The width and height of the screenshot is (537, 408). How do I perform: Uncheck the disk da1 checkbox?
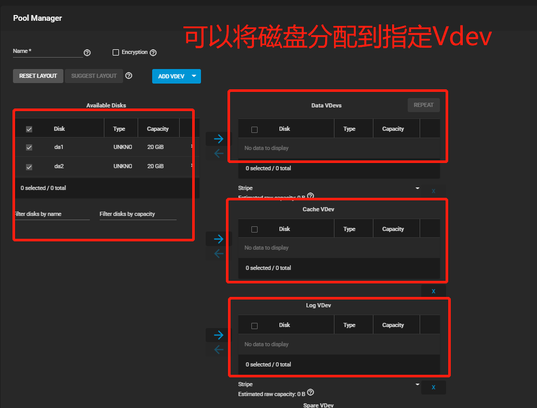click(29, 147)
